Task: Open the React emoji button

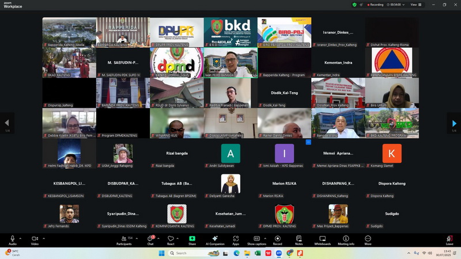Action: [171, 240]
